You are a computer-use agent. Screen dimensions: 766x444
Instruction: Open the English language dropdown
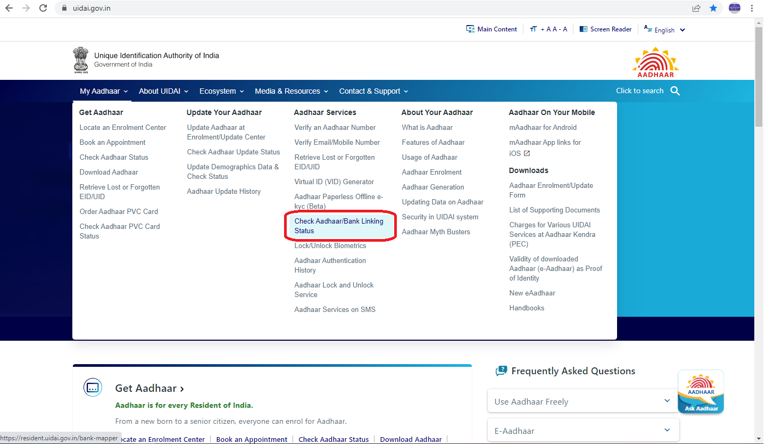click(664, 30)
